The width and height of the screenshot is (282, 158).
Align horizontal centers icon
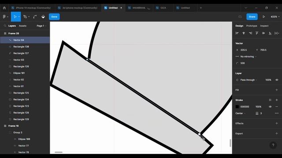(244, 33)
